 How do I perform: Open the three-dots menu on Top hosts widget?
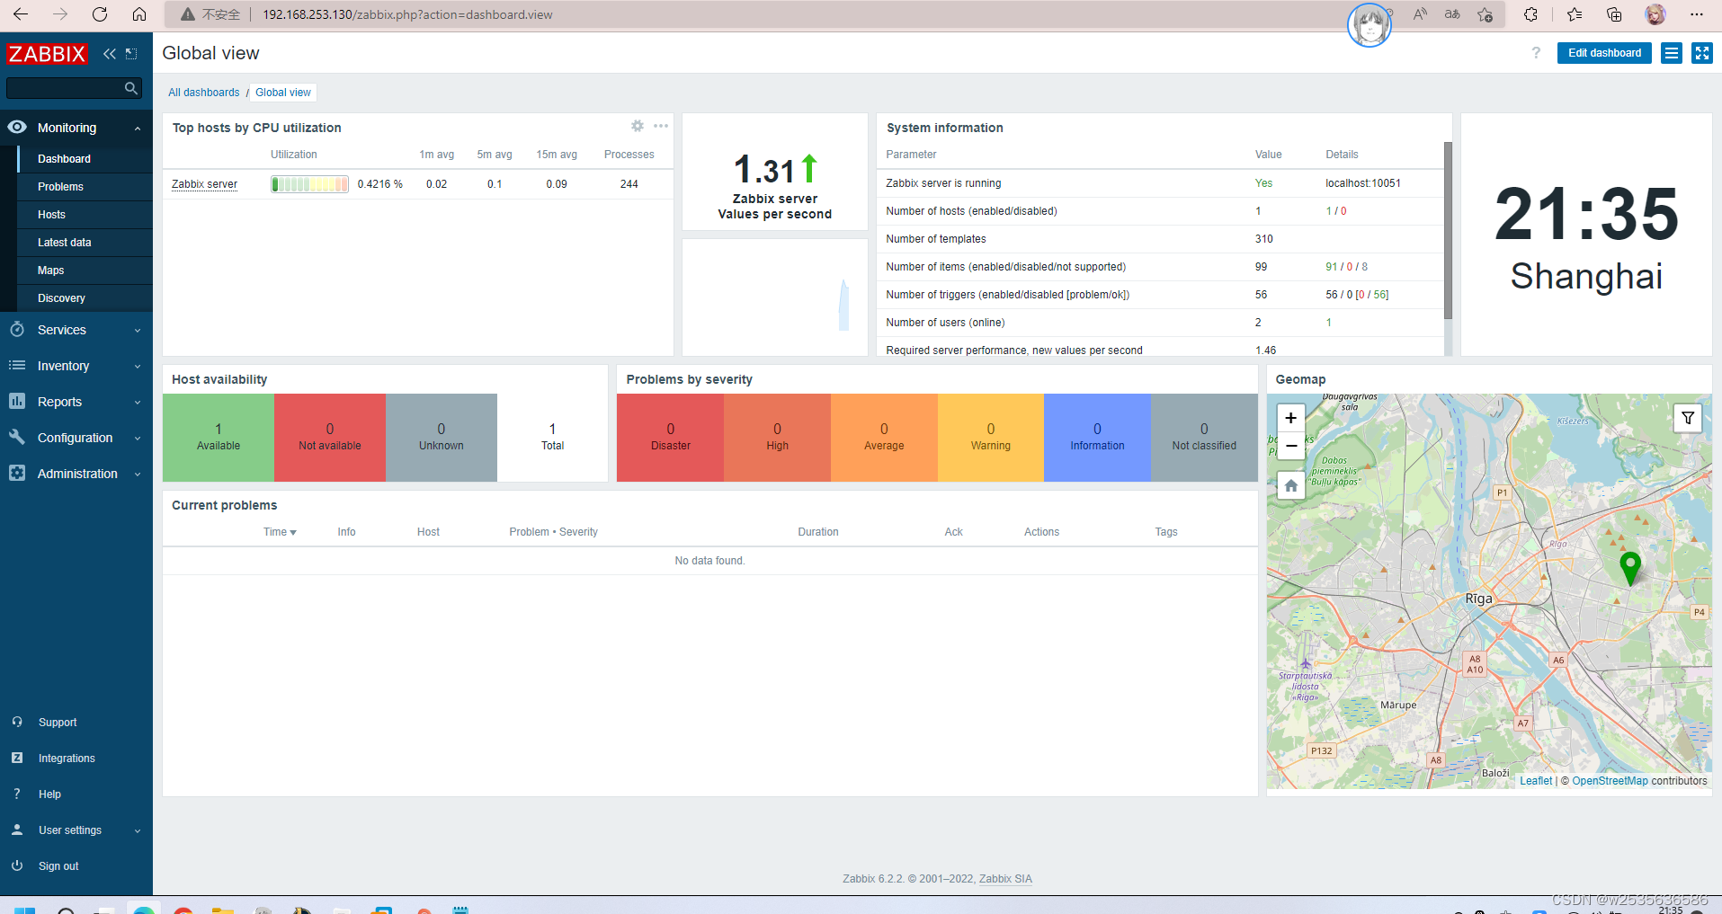coord(661,127)
